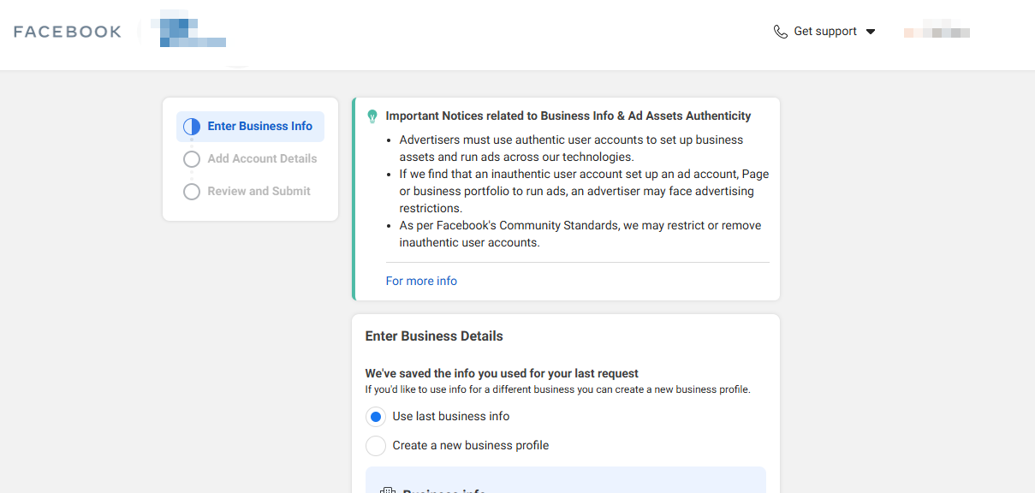Click 'We've saved the info' text

502,373
